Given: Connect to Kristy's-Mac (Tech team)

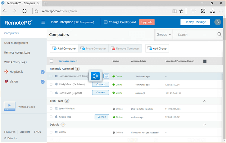Looking at the screenshot, I should pyautogui.click(x=100, y=84).
